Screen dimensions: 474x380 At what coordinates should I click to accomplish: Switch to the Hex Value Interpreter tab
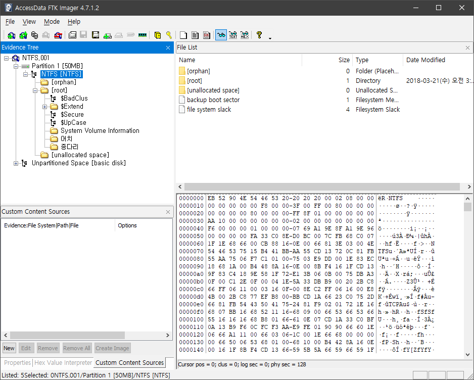click(x=63, y=362)
